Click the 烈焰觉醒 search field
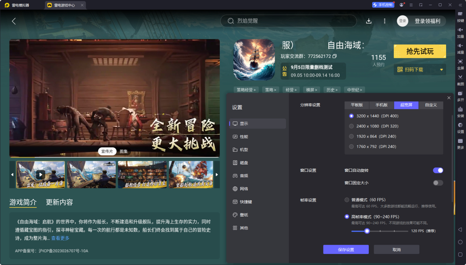The image size is (466, 265). (289, 21)
